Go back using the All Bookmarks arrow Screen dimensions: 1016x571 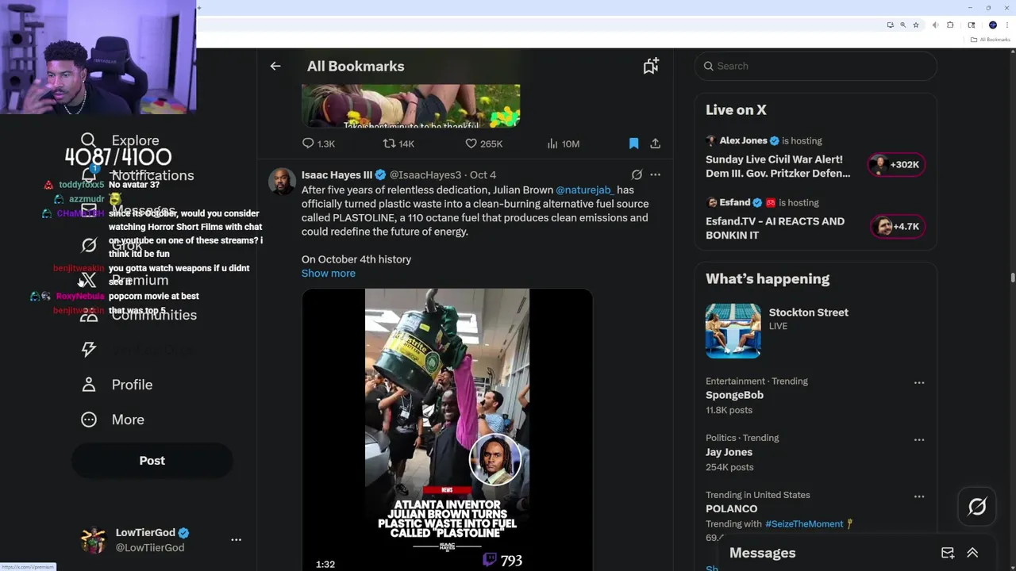275,66
